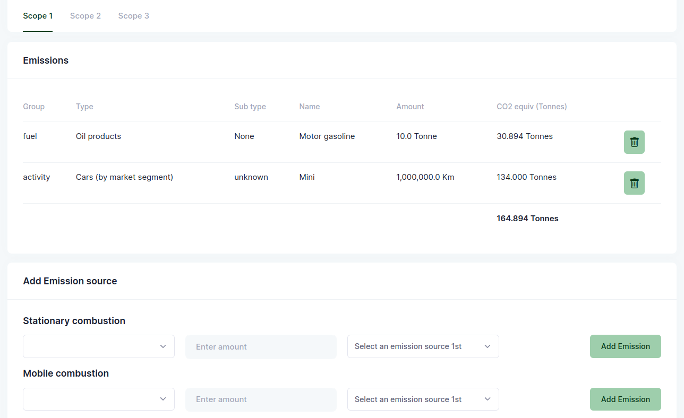
Task: Open the Mobile combustion source dropdown
Action: (99, 399)
